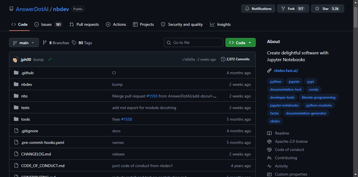Click the book icon beside Readme
This screenshot has width=358, height=177.
click(x=269, y=133)
